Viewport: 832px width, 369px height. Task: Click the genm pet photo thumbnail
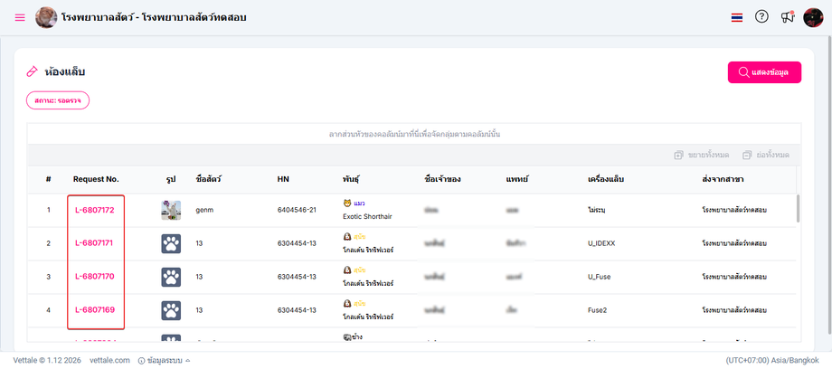[171, 210]
